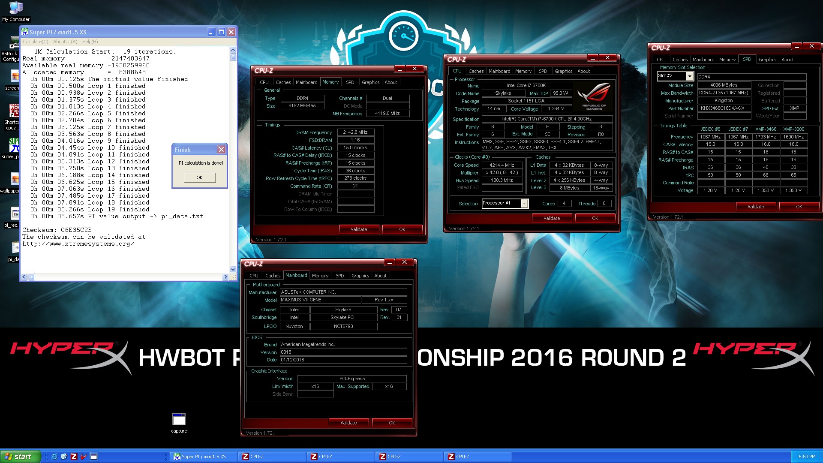Click the NB Frequency value 4119.0 MHz
823x463 pixels.
(x=387, y=114)
